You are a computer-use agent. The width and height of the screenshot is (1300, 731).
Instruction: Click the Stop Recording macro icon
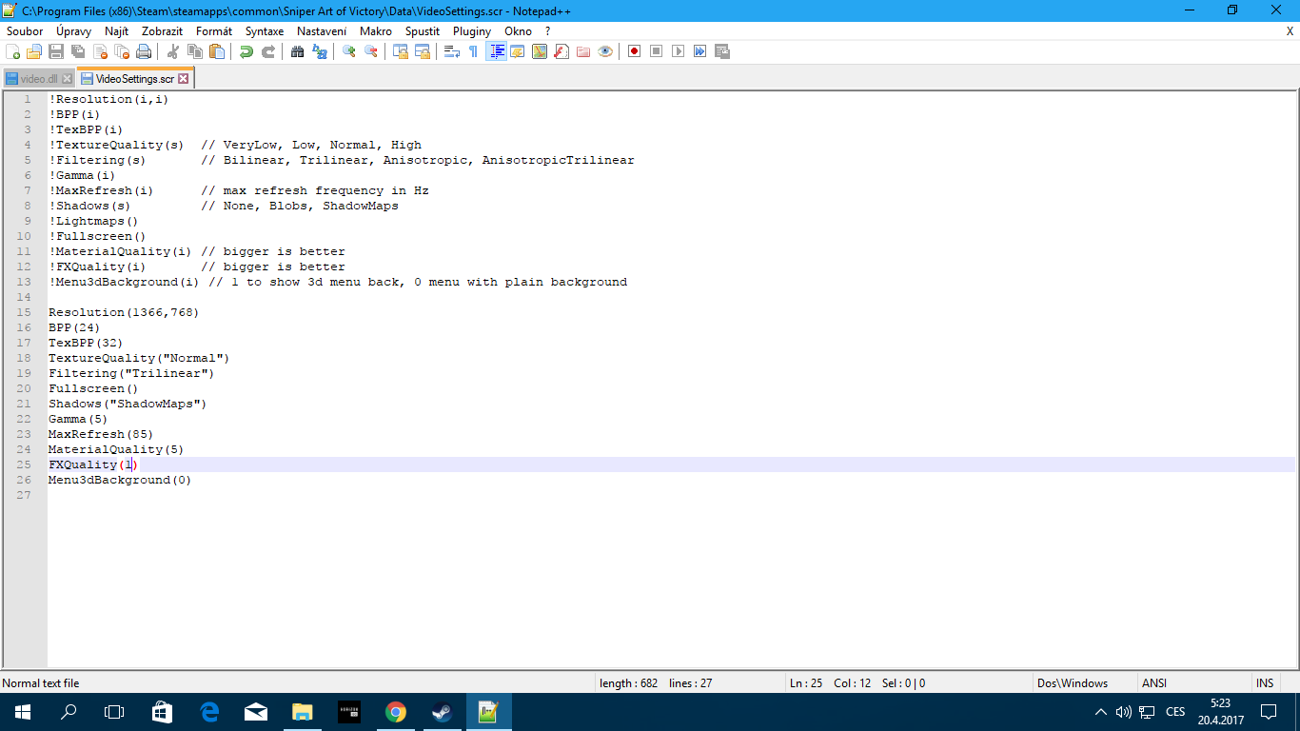click(x=657, y=51)
